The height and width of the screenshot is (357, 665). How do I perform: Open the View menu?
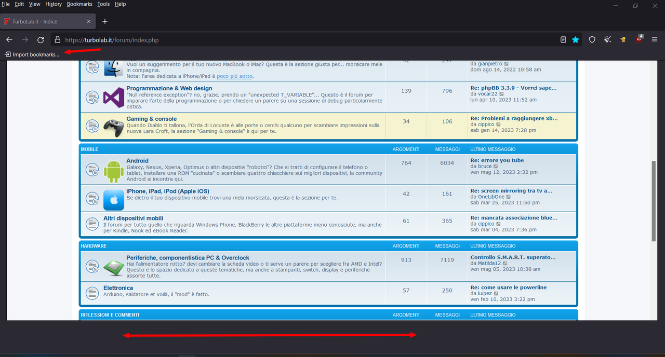point(35,4)
